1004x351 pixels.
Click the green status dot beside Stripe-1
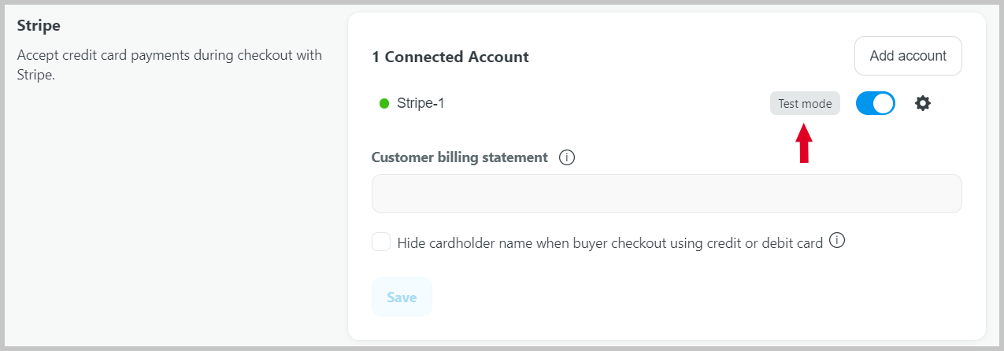coord(384,103)
